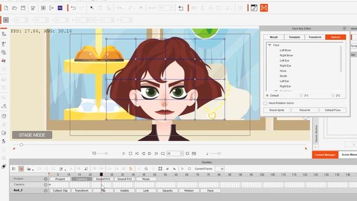Toggle loop playback icon
This screenshot has width=357, height=201.
162,154
